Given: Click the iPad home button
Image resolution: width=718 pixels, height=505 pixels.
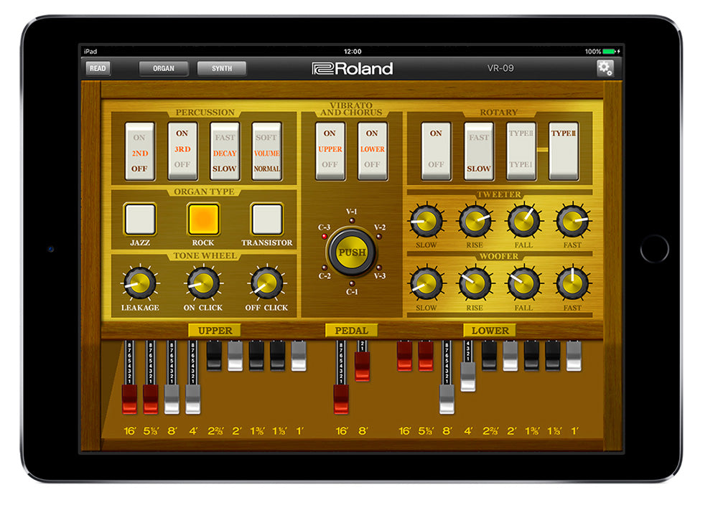Looking at the screenshot, I should coord(654,249).
